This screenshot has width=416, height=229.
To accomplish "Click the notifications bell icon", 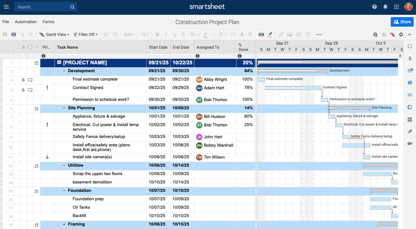I will (385, 7).
